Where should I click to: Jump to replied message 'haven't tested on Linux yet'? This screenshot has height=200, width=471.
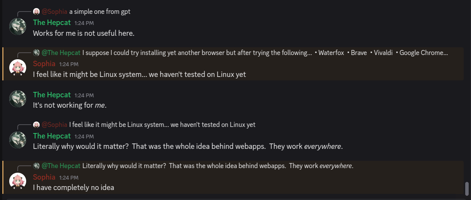pyautogui.click(x=162, y=125)
